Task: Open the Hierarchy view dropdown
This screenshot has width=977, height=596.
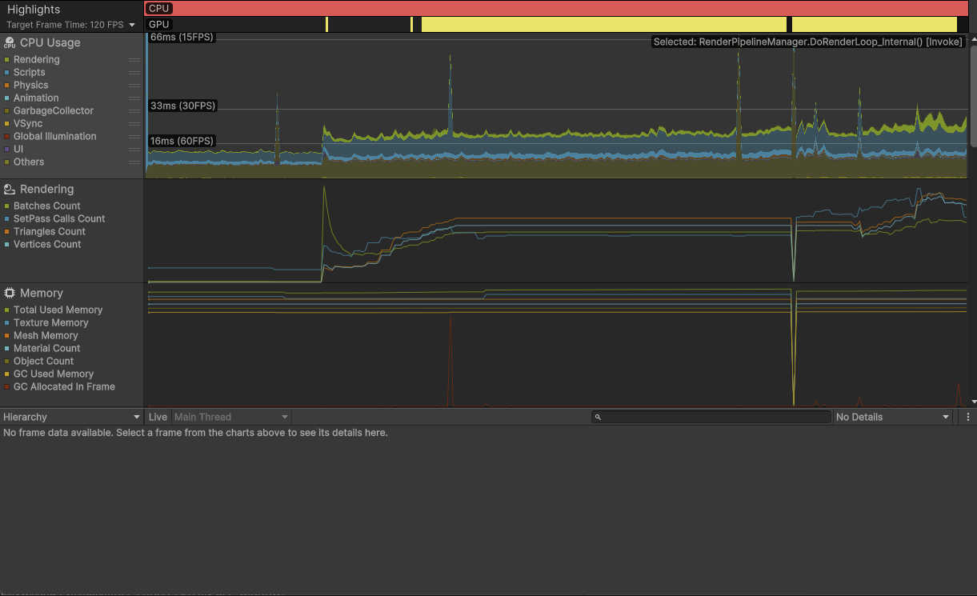Action: tap(71, 417)
